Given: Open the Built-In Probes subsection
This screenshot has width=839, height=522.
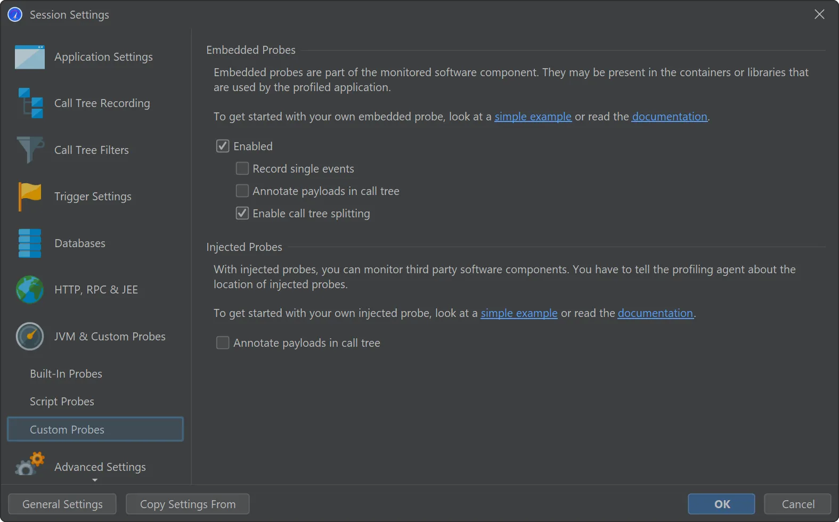Looking at the screenshot, I should 66,374.
